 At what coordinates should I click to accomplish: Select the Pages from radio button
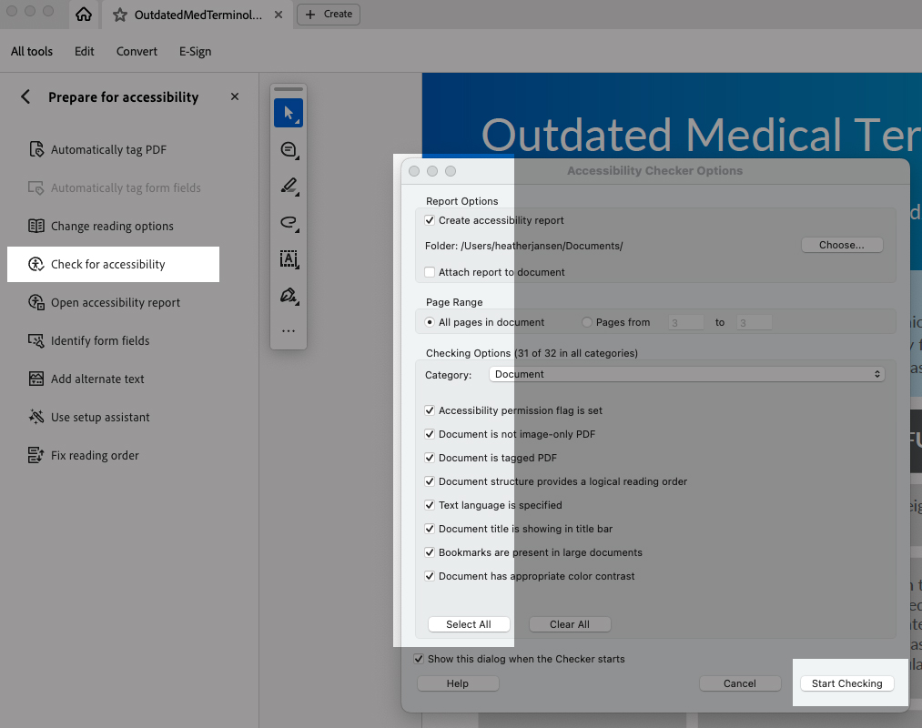point(587,322)
